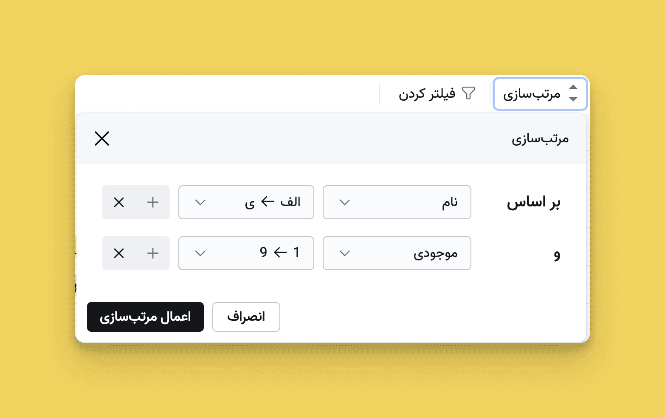The width and height of the screenshot is (665, 418).
Task: Close the مرتب‌سازی panel with the X
Action: [x=102, y=138]
